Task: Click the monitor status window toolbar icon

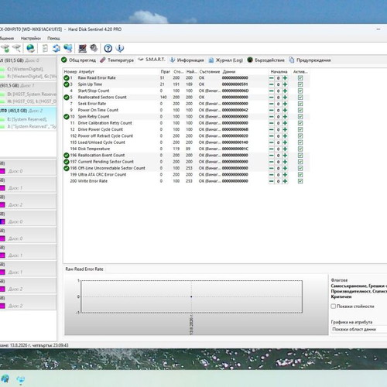Action: tap(82, 48)
